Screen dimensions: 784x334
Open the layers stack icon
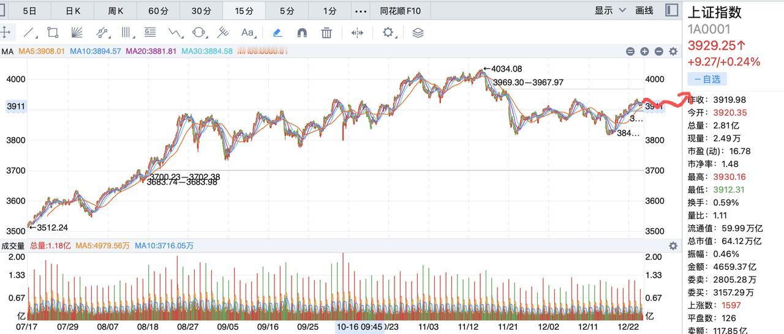418,32
